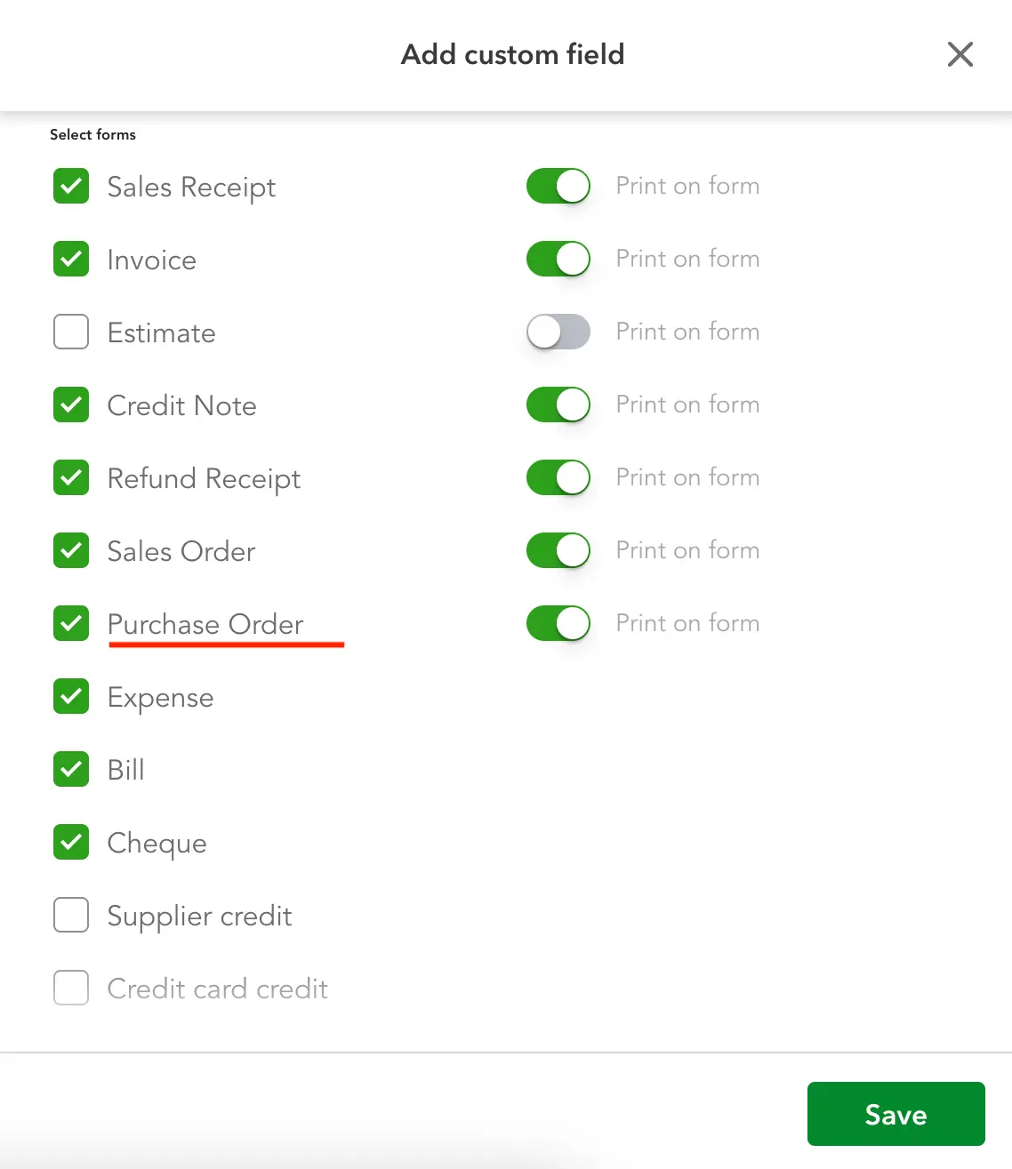1012x1169 pixels.
Task: Check the Credit card credit box
Action: coord(70,989)
